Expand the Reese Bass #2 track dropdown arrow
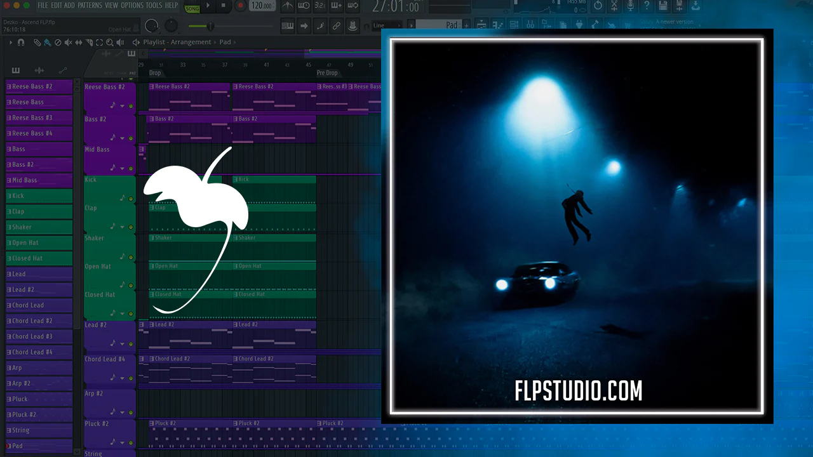 123,106
